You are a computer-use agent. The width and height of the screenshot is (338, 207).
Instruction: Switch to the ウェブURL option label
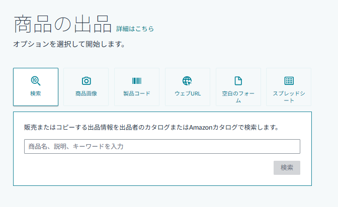[x=187, y=93]
